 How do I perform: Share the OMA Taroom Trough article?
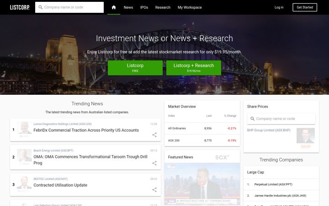coord(154,163)
